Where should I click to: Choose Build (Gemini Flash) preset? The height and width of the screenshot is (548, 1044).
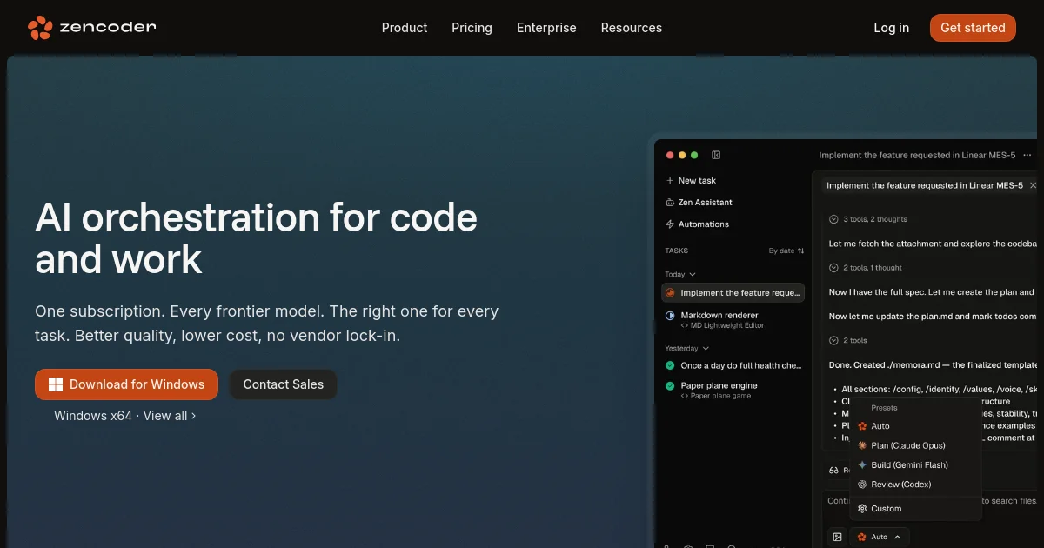915,464
